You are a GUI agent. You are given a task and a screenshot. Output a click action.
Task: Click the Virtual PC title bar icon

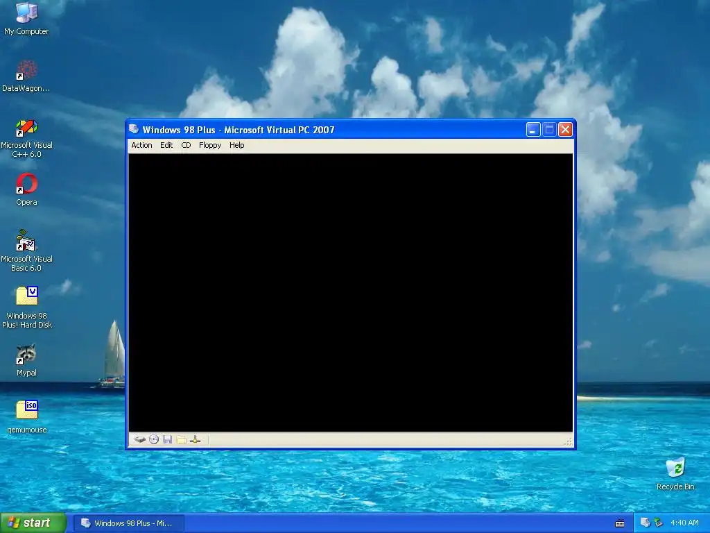[x=134, y=129]
